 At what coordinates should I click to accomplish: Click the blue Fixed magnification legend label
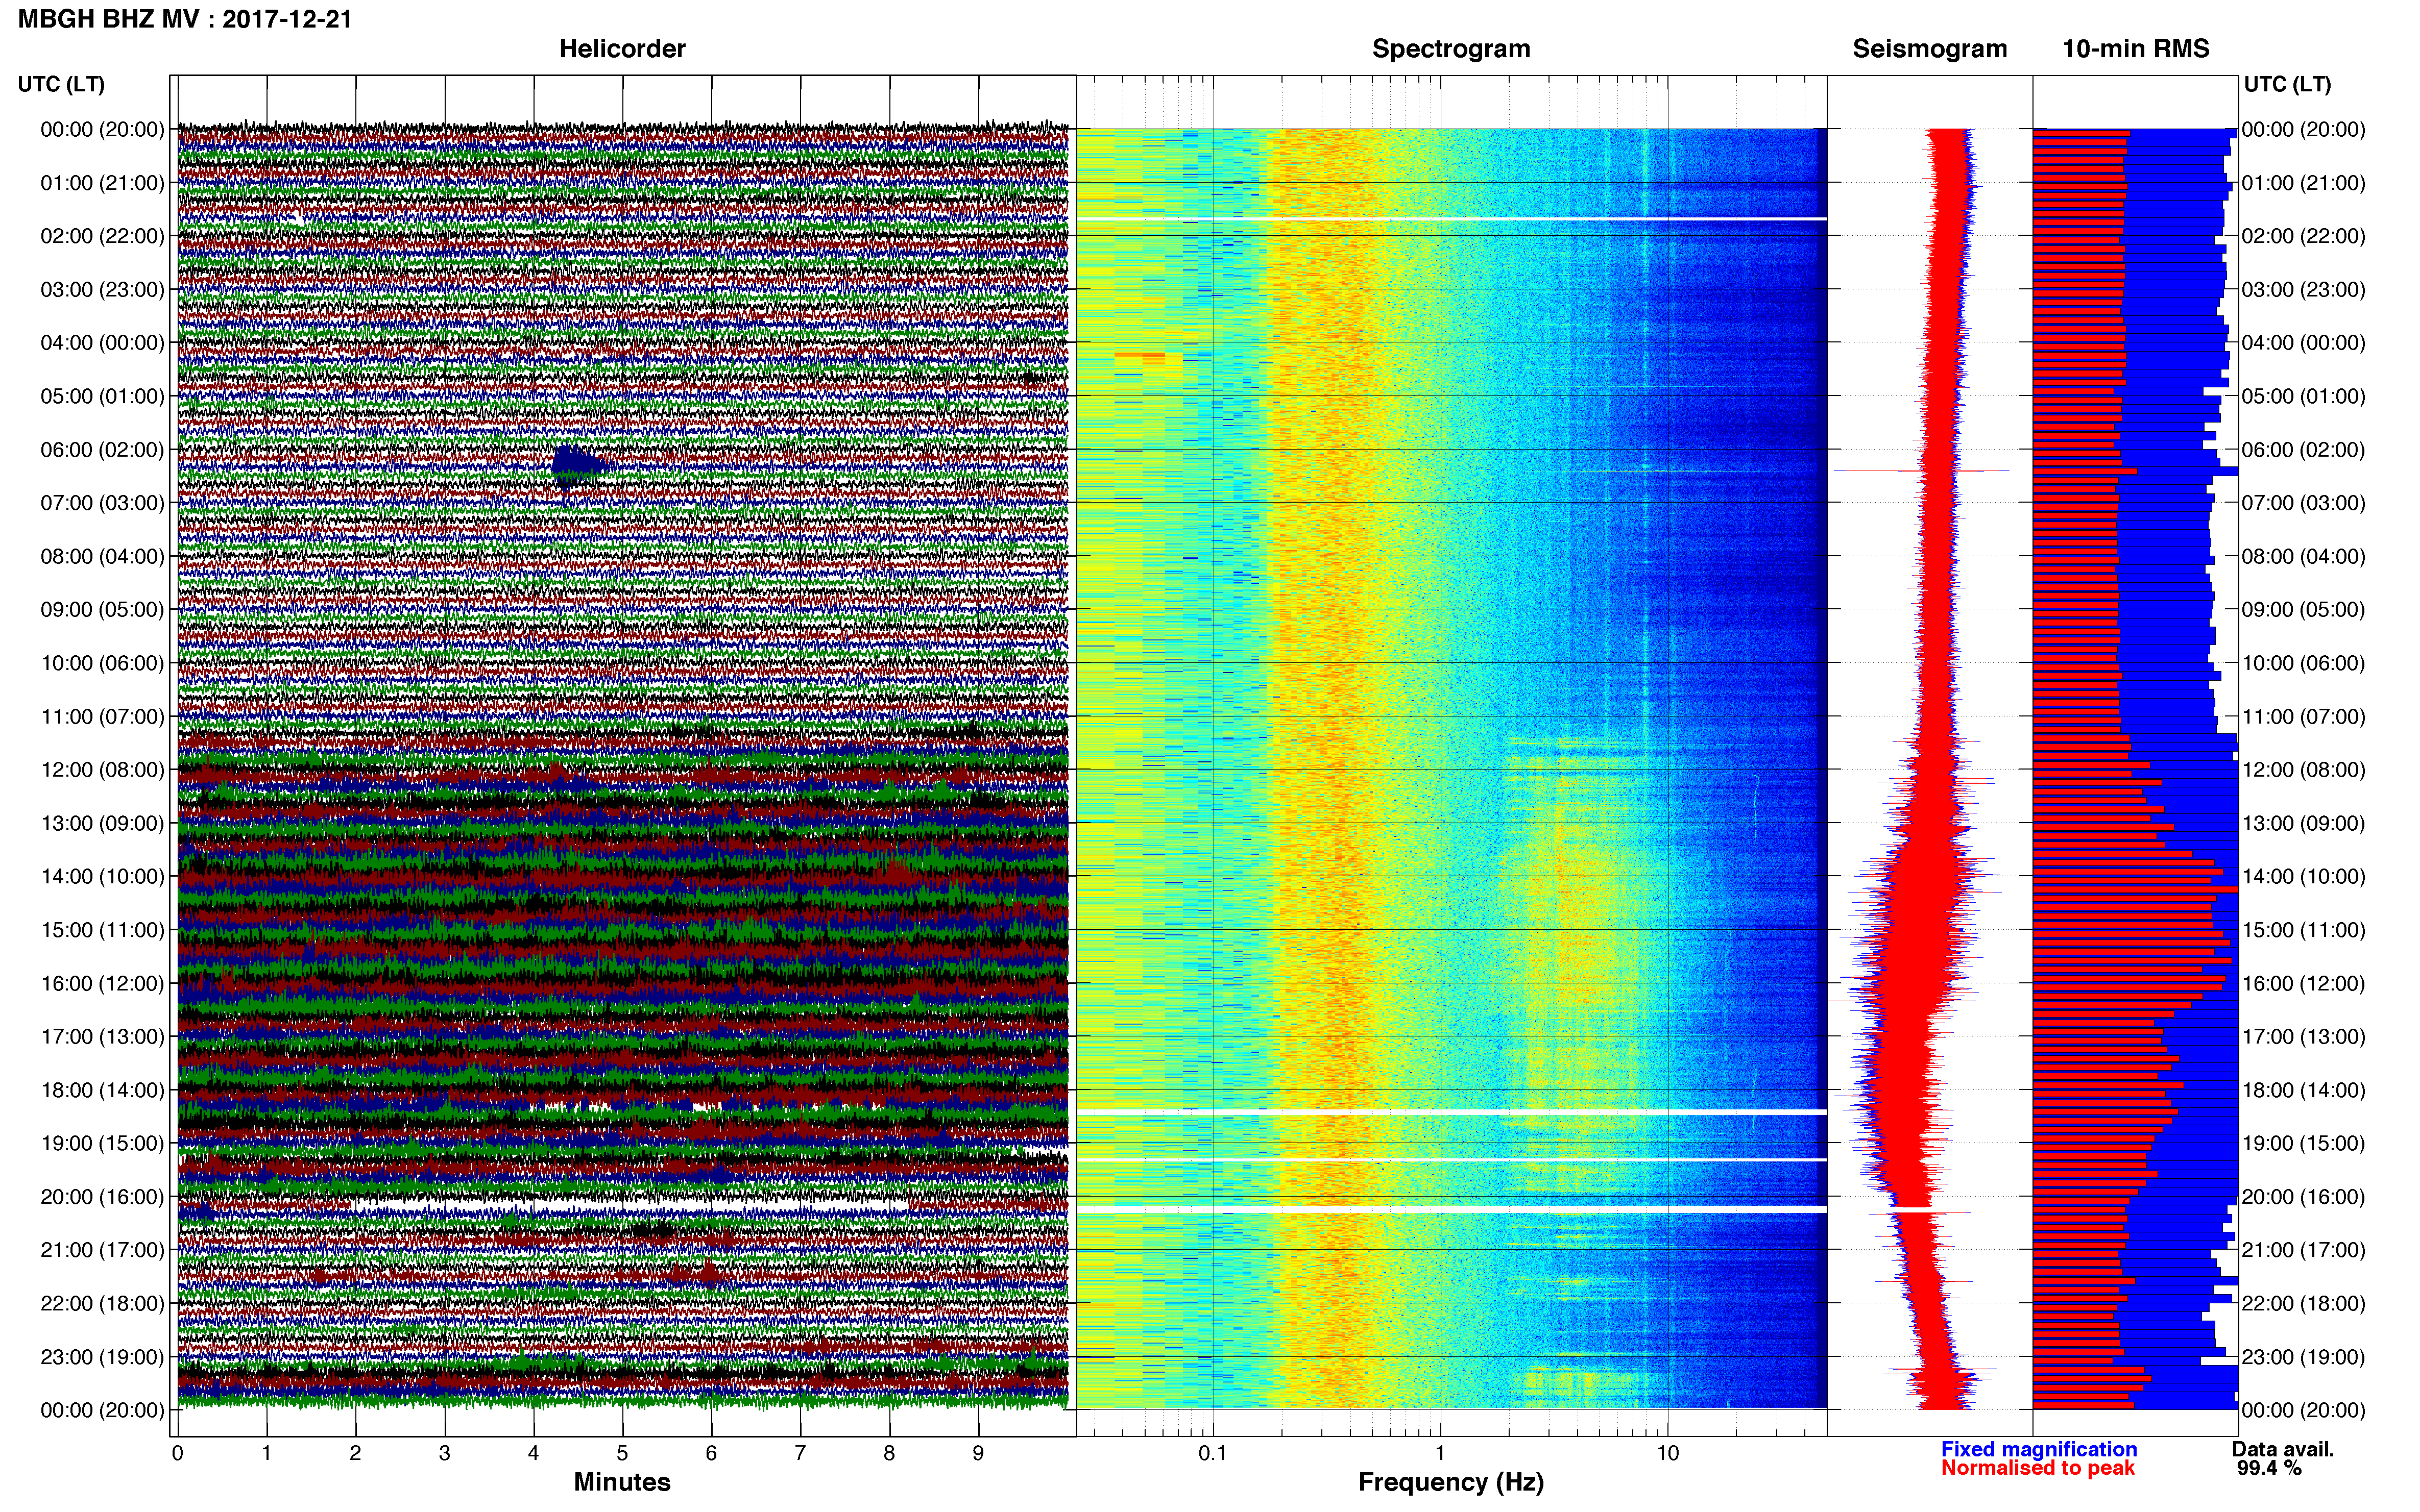(x=2039, y=1449)
